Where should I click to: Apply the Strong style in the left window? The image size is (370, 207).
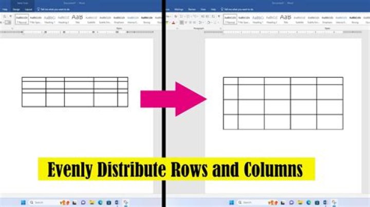[147, 19]
